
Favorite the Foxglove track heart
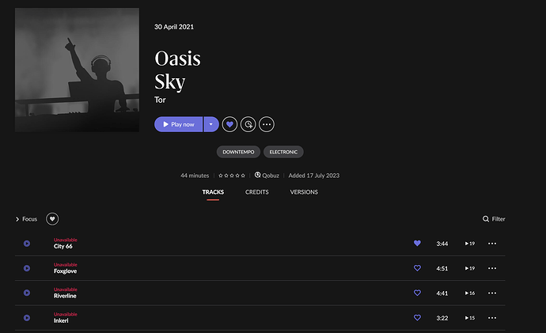(417, 268)
